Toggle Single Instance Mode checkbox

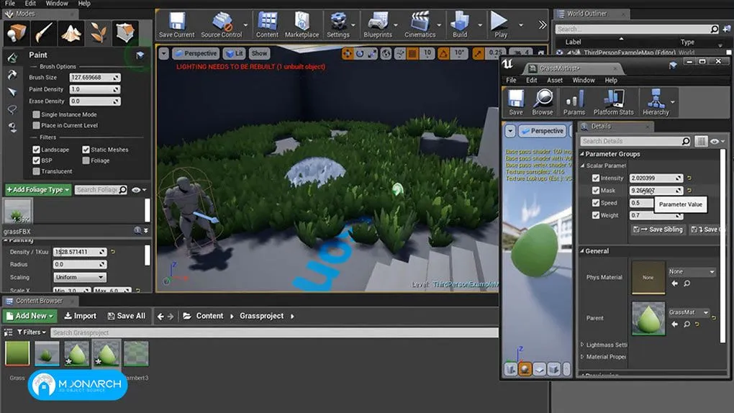pyautogui.click(x=36, y=114)
